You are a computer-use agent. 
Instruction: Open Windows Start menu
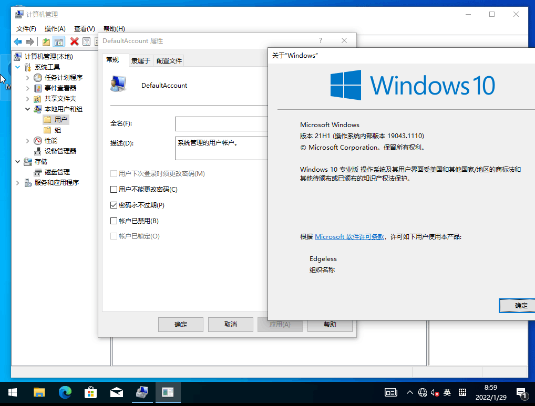pyautogui.click(x=13, y=393)
